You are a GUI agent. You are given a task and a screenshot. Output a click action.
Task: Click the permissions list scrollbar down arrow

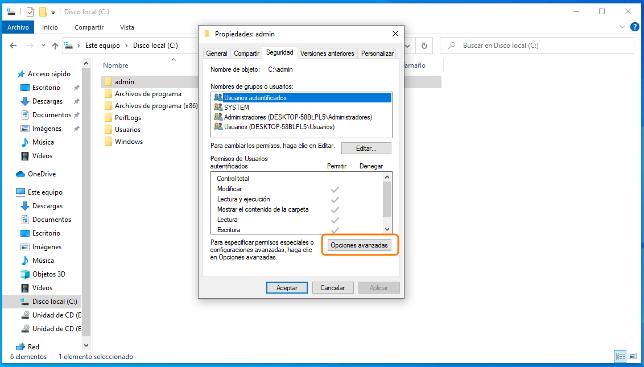(x=387, y=229)
